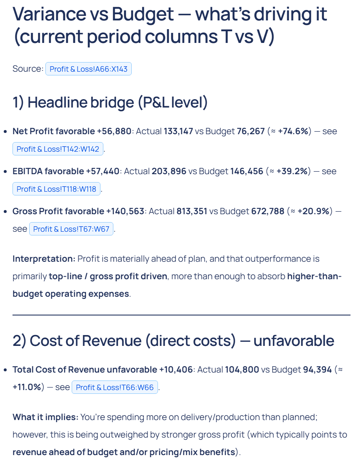353x463 pixels.
Task: Click the bold 'Interpretation:' label
Action: click(44, 259)
